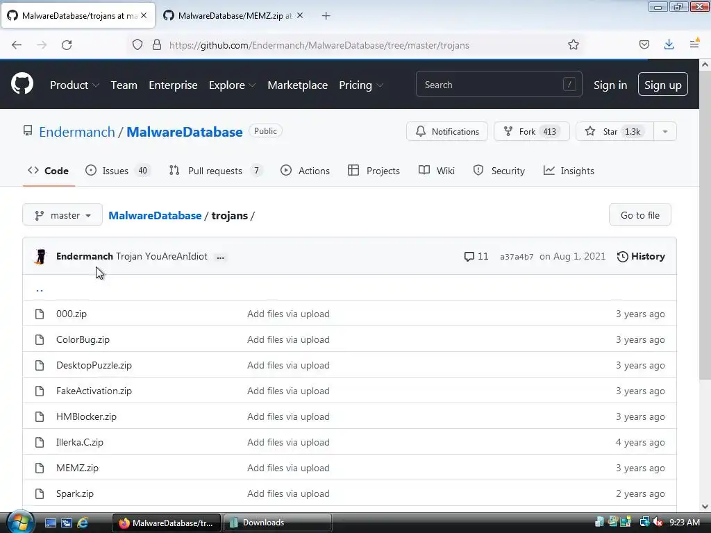Viewport: 711px width, 533px height.
Task: Open the Product dropdown menu
Action: click(74, 85)
